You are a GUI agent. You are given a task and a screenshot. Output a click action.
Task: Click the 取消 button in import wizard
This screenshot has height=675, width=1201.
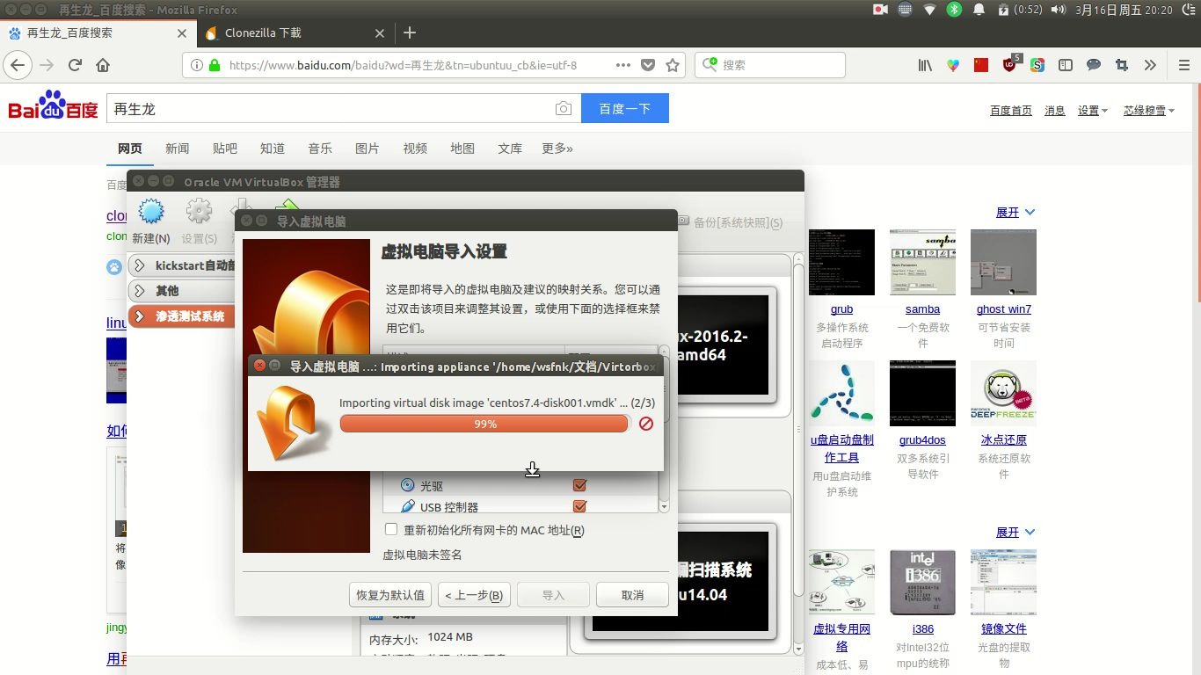click(632, 595)
